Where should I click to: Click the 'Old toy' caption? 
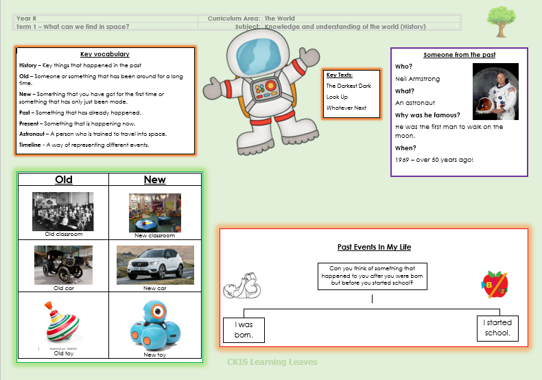[x=64, y=353]
